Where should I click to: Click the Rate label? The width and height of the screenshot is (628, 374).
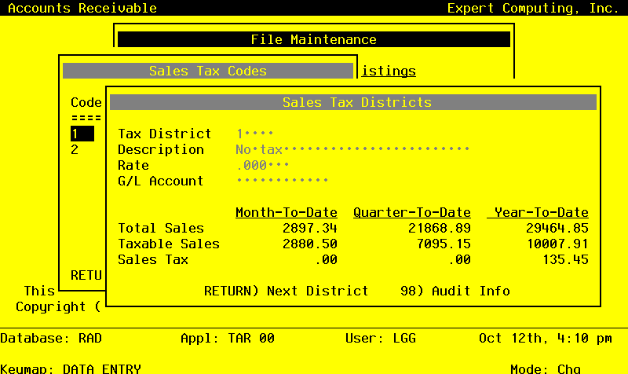click(133, 165)
